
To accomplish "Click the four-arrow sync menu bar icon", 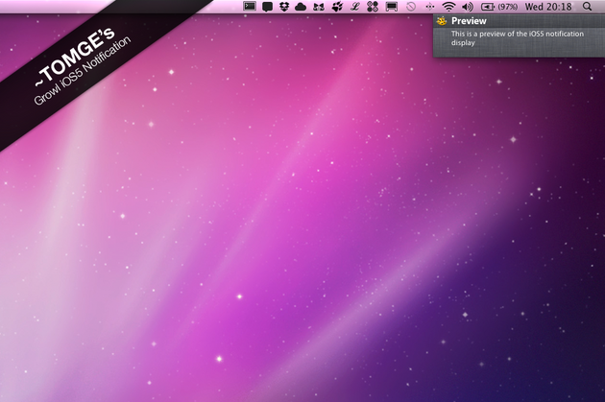I will click(430, 7).
